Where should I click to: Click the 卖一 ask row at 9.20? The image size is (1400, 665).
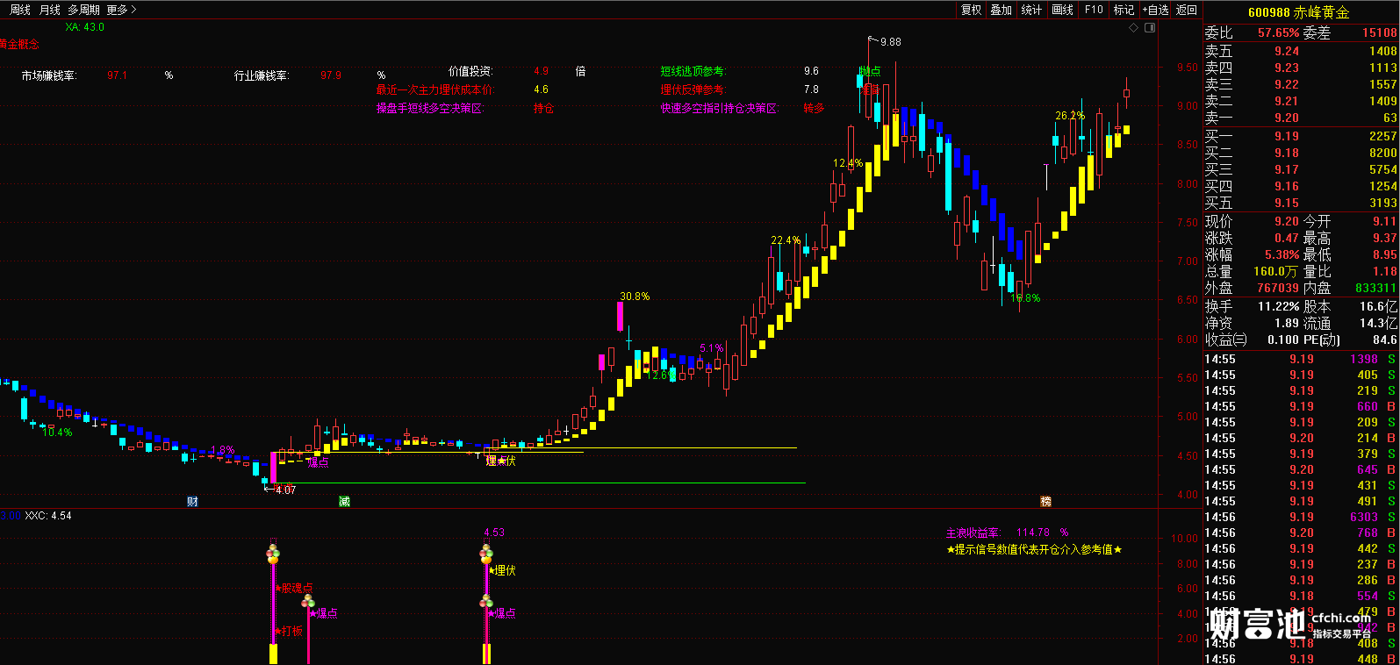[1301, 118]
